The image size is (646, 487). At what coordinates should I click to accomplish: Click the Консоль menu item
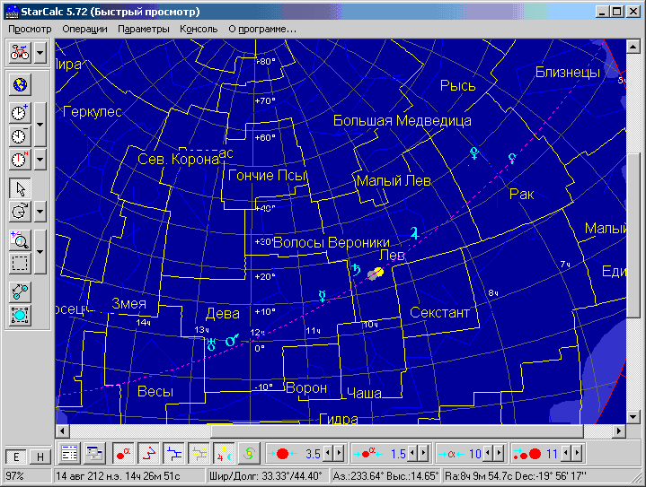click(199, 29)
